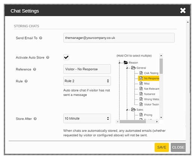Open the 10 Minute Store After dropdown
The height and width of the screenshot is (159, 195).
pos(87,118)
